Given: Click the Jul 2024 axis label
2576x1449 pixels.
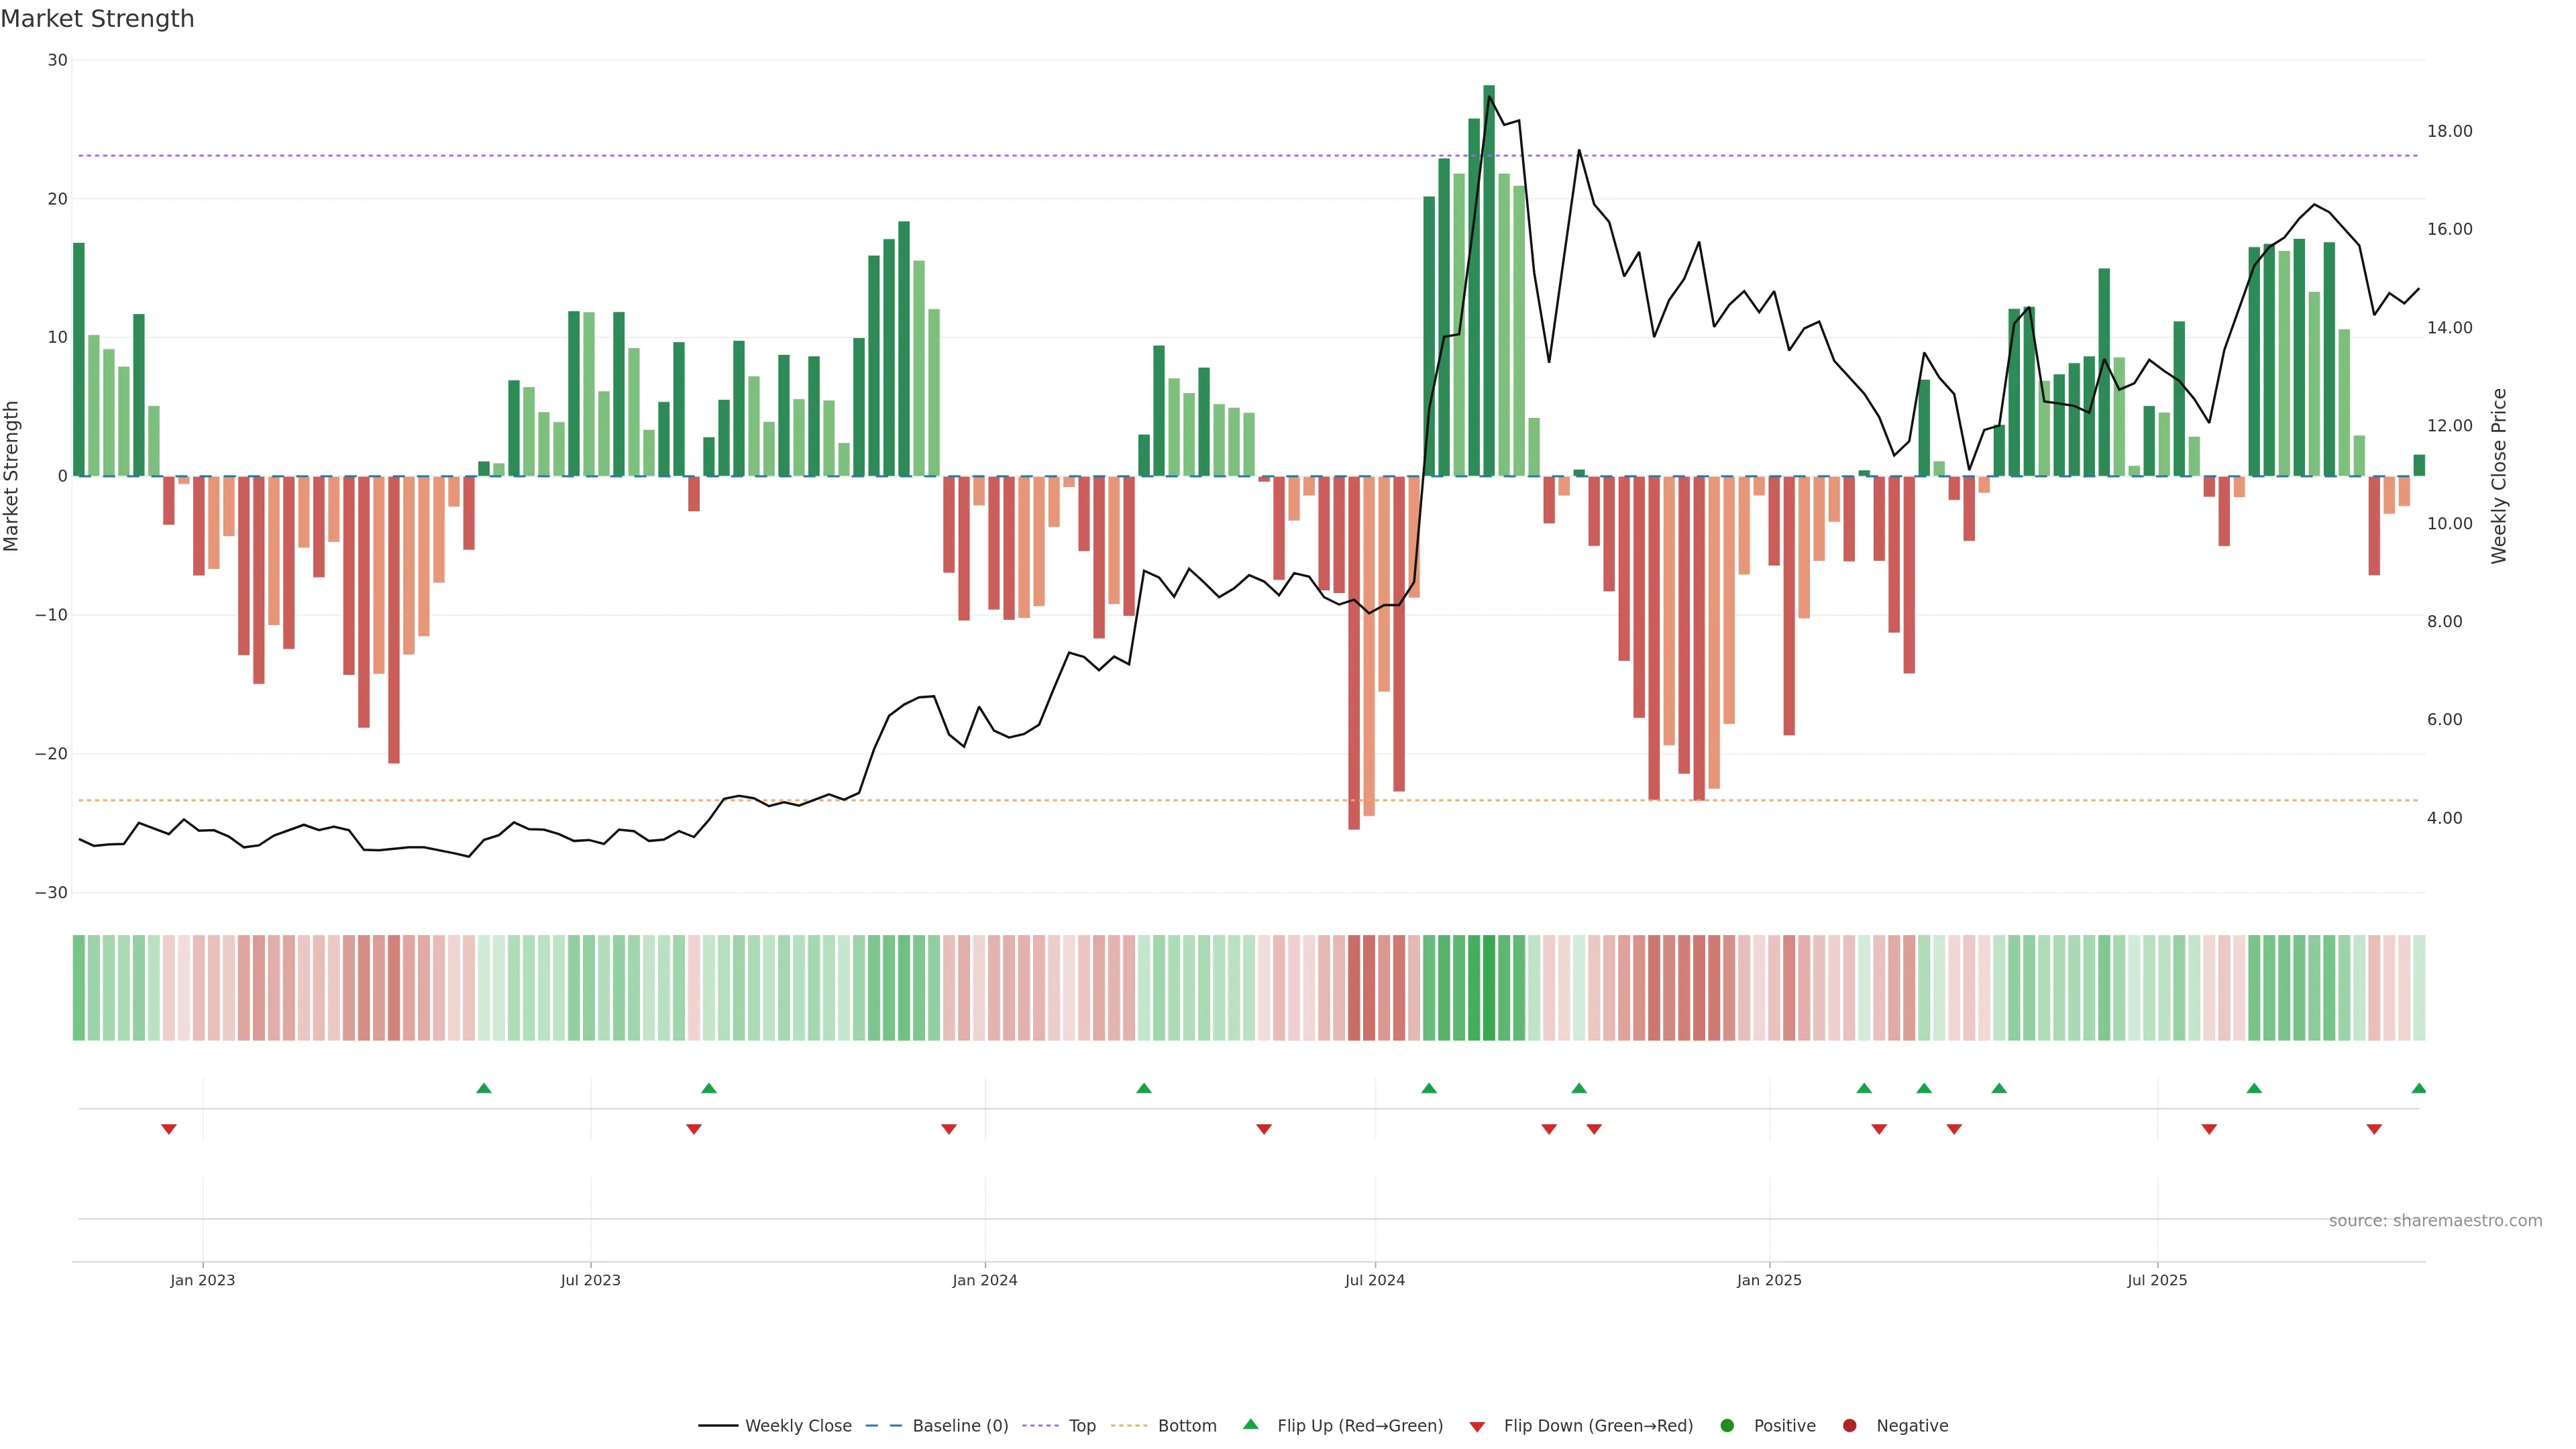Looking at the screenshot, I should [x=1374, y=1280].
